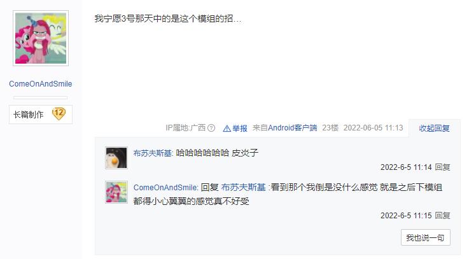Open ComeOnAndSmile's large avatar picture

coord(41,38)
